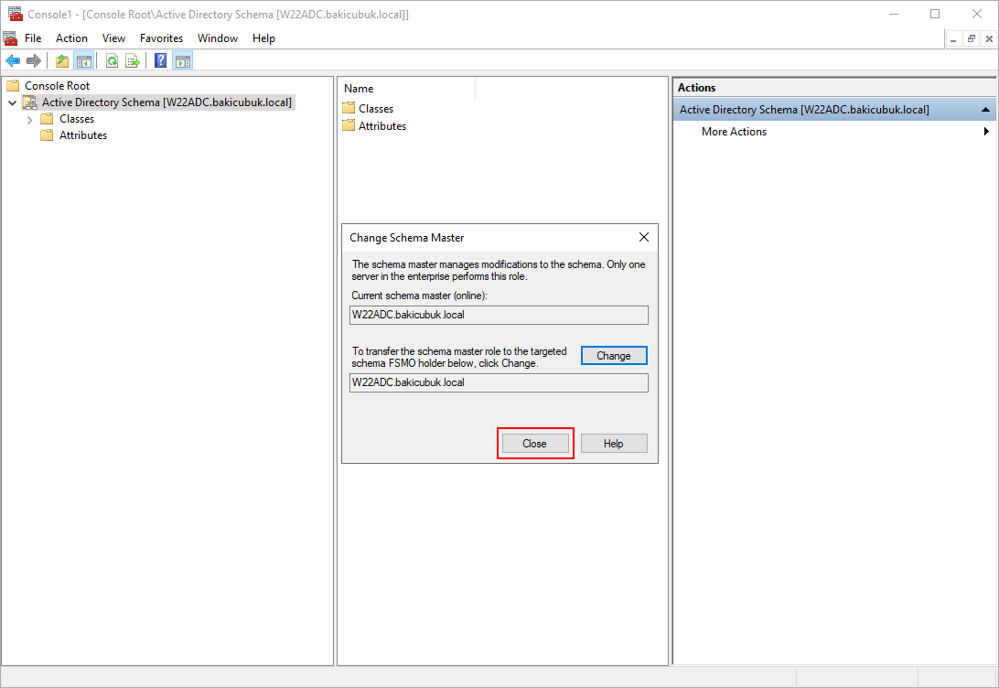Open the Favorites menu

pos(161,38)
